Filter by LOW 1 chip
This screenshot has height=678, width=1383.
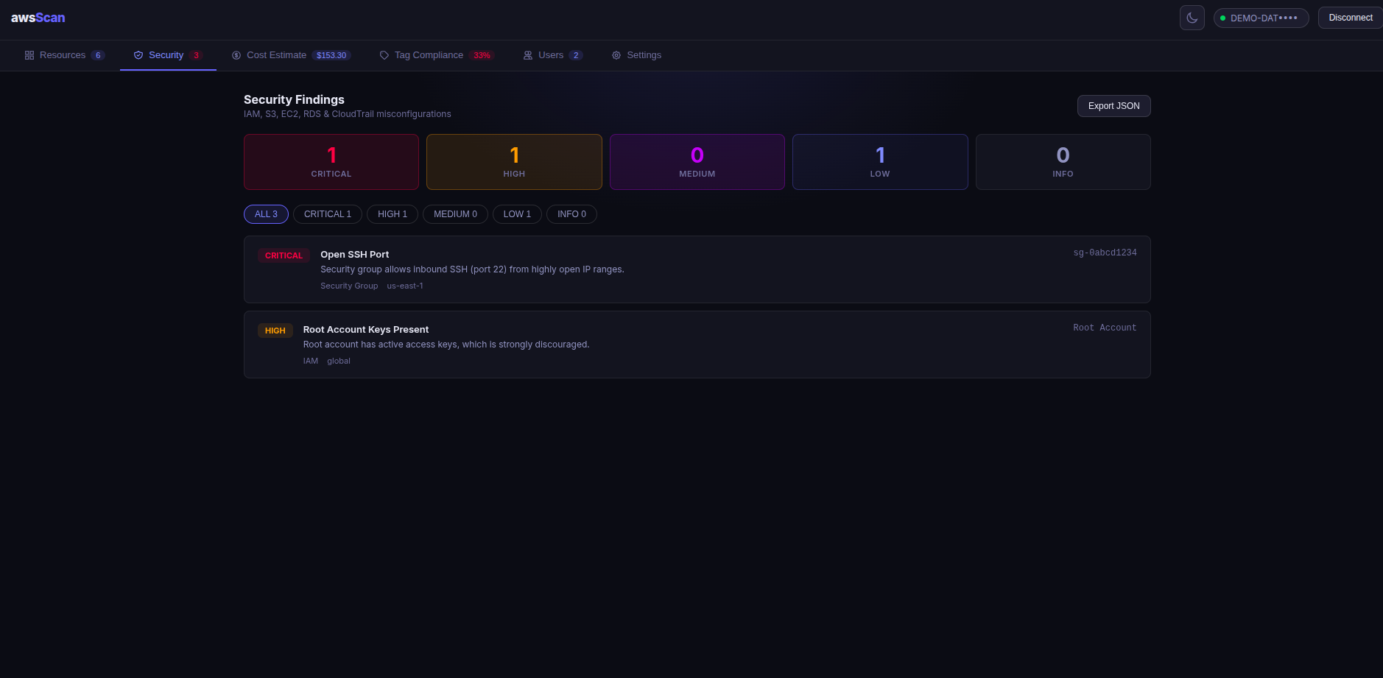(517, 214)
